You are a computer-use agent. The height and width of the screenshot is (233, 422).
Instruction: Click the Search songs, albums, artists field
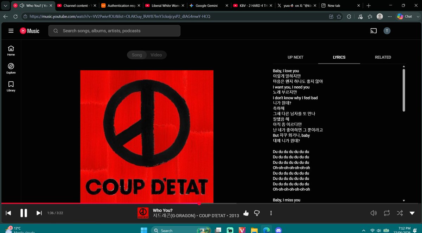point(114,31)
